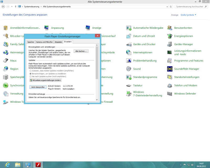Switch to the Kamera und Mikrofon tab

44,42
